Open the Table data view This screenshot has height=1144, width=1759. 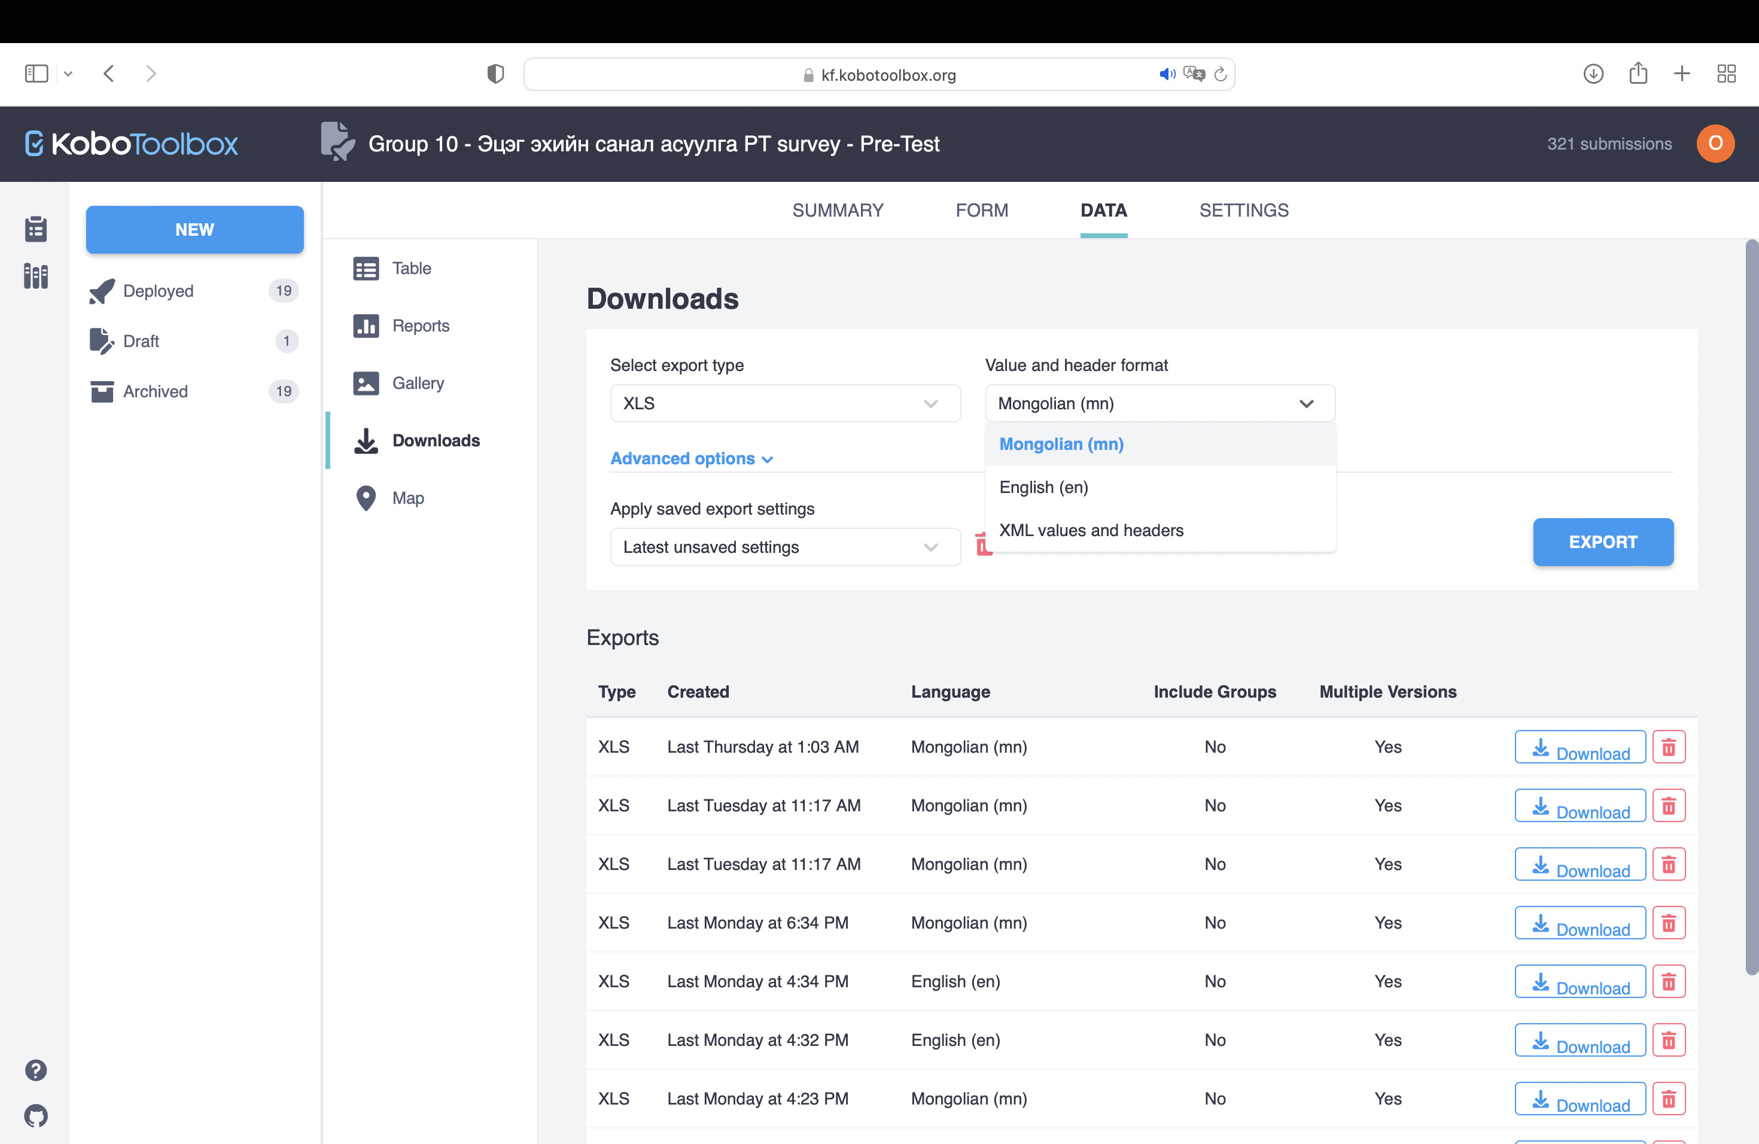411,268
